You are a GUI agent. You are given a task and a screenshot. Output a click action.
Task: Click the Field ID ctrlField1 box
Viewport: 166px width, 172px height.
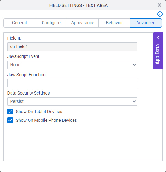click(x=72, y=46)
